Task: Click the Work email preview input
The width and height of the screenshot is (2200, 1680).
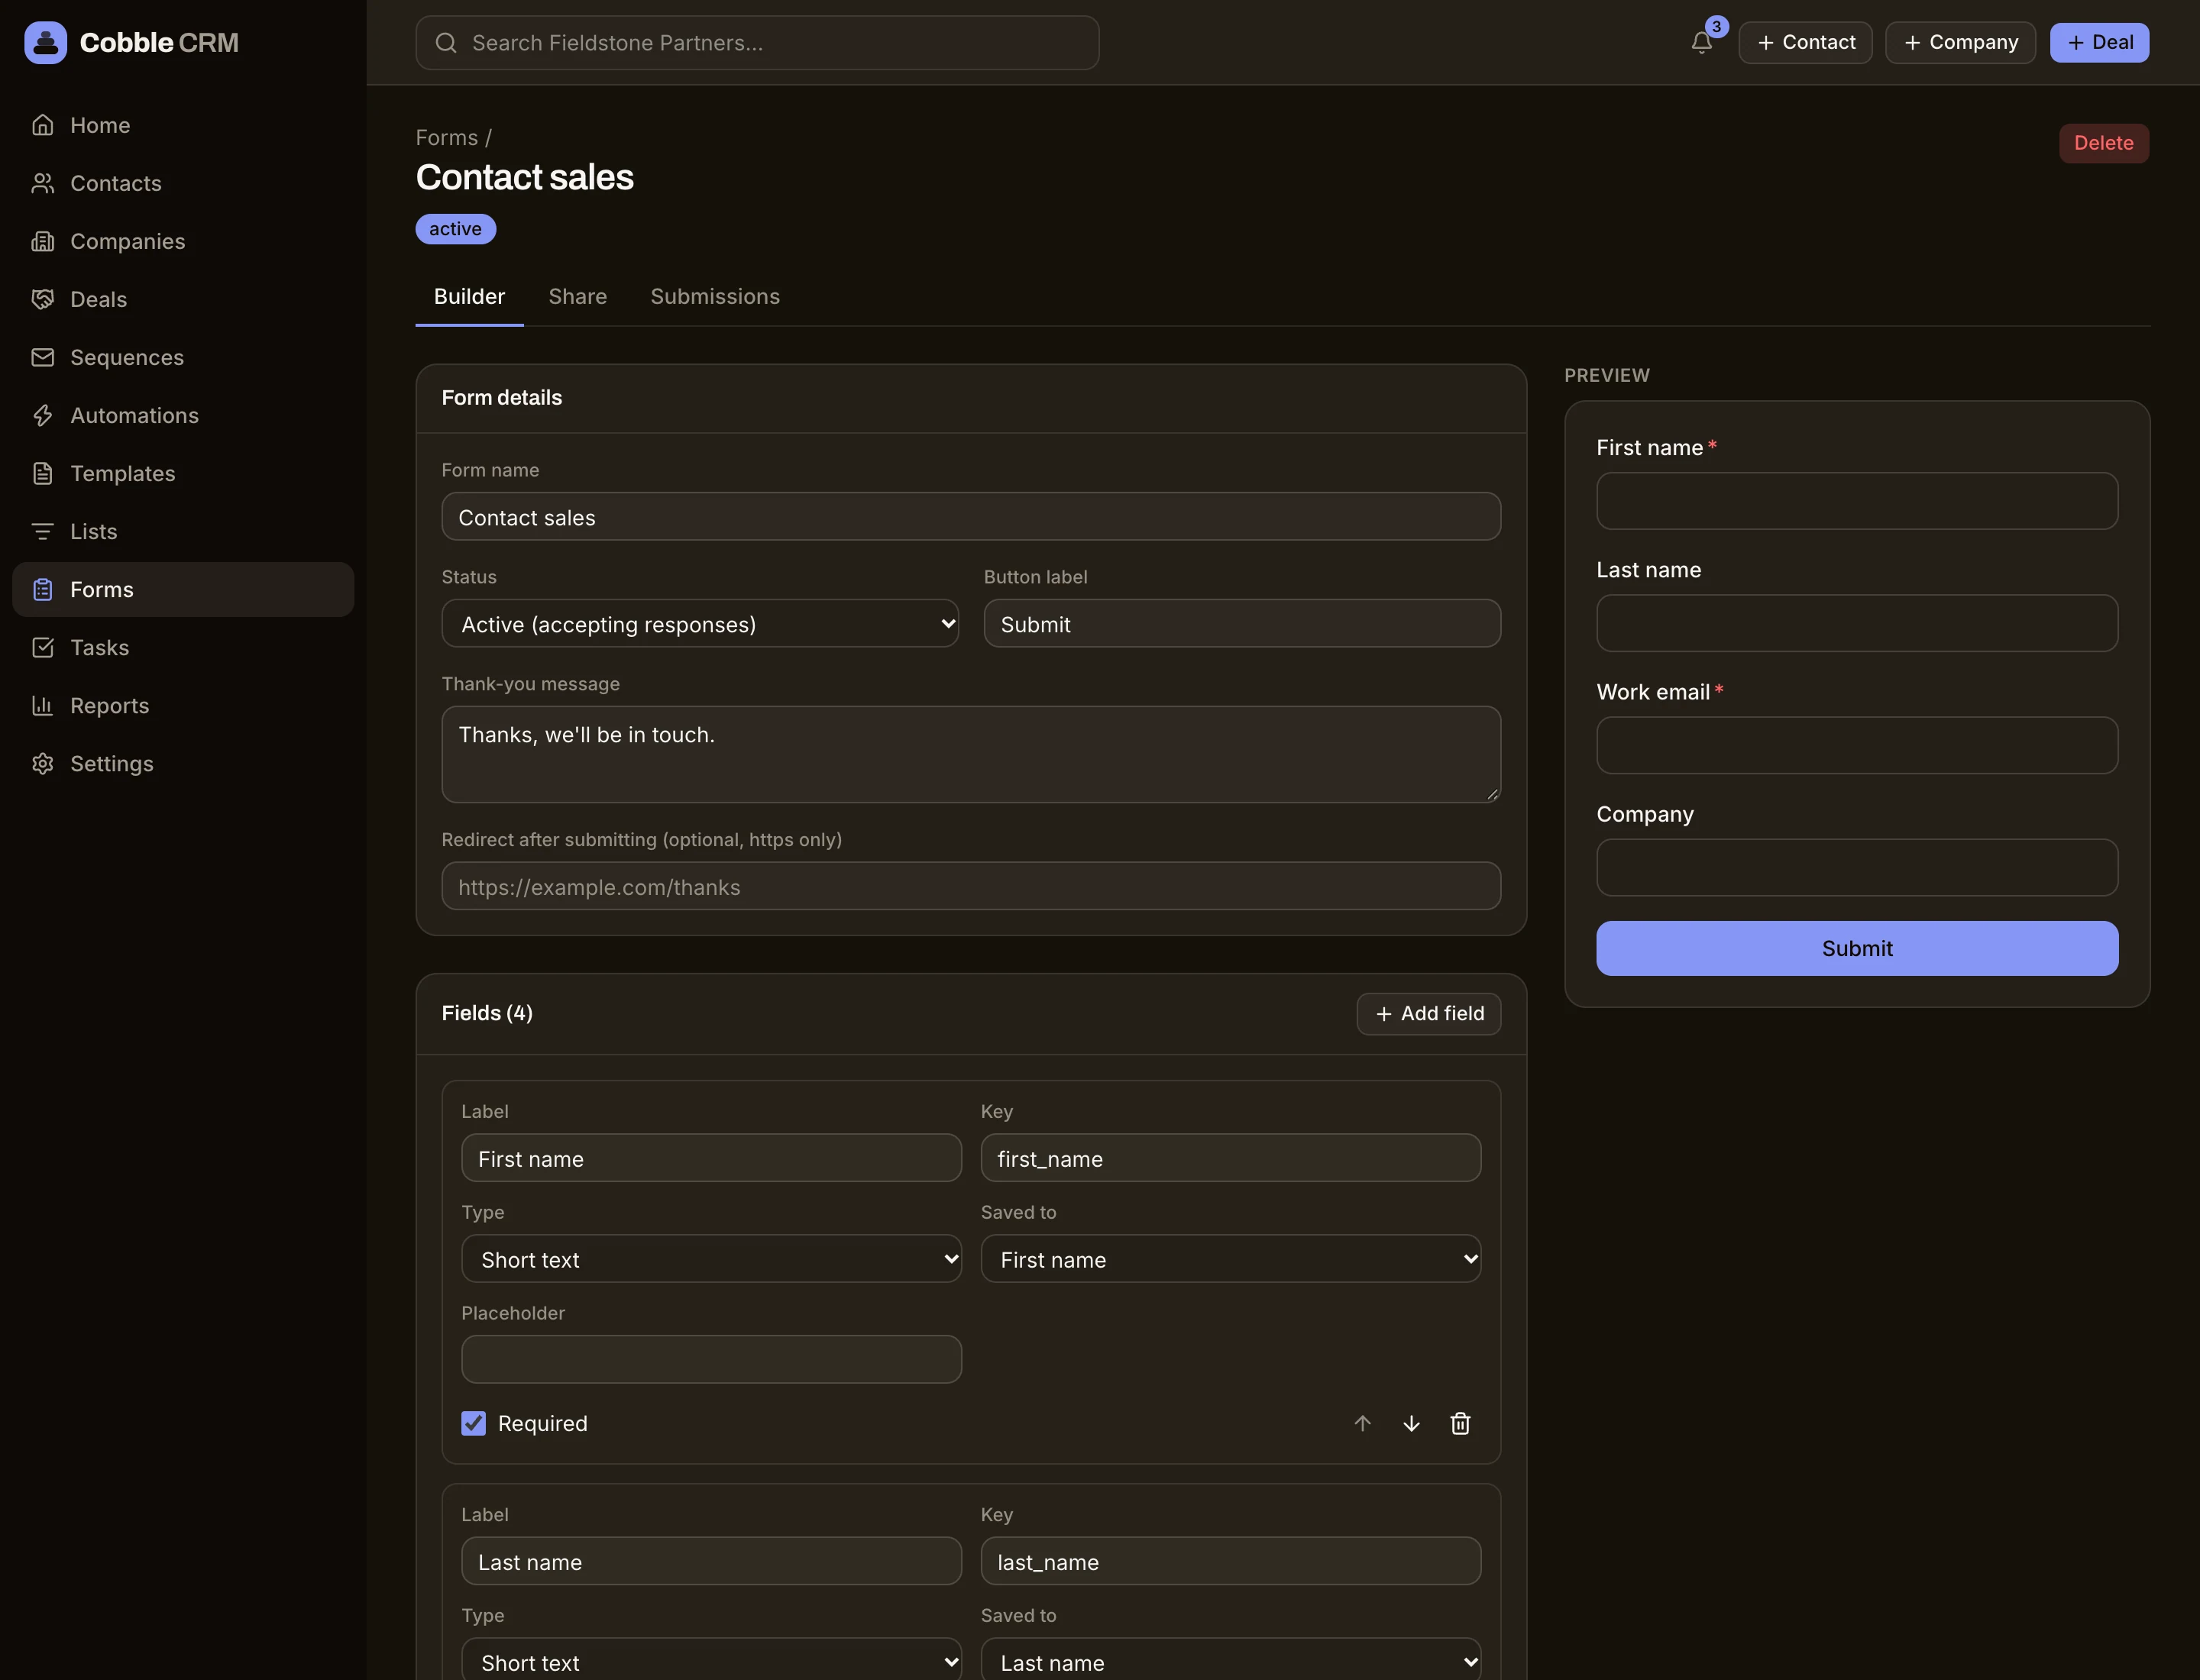Action: coord(1857,745)
